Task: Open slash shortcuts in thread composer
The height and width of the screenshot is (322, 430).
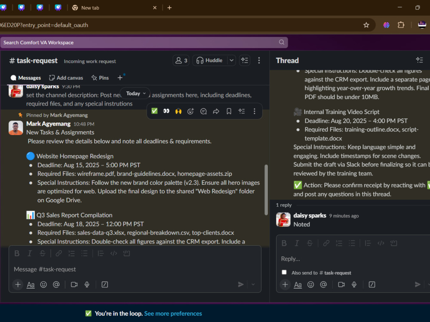Action: point(372,285)
